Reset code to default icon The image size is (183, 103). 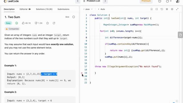click(162, 9)
